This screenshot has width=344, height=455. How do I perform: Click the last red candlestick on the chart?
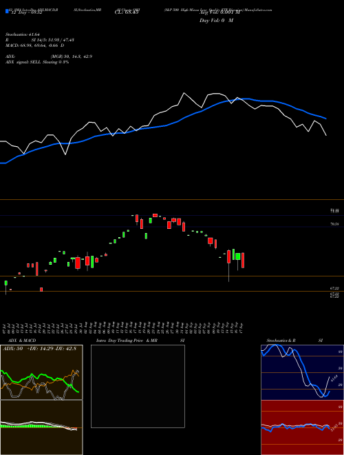(243, 261)
